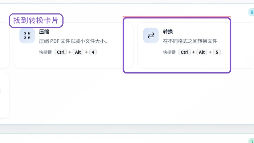Click the count badge showing 8

coord(251,12)
